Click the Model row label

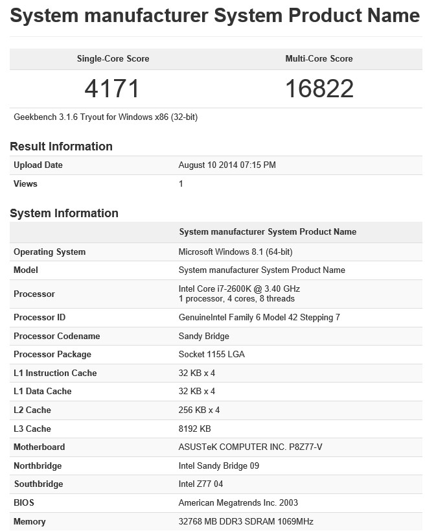click(26, 270)
